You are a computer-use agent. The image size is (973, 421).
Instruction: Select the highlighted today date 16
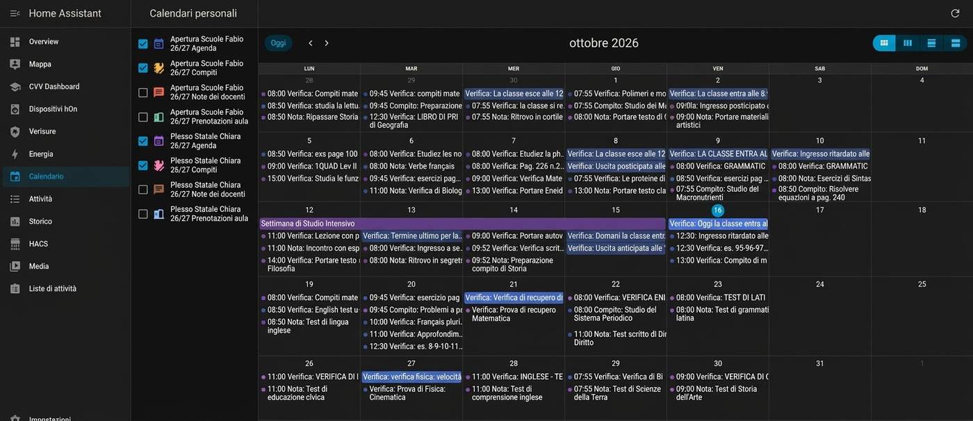(718, 210)
